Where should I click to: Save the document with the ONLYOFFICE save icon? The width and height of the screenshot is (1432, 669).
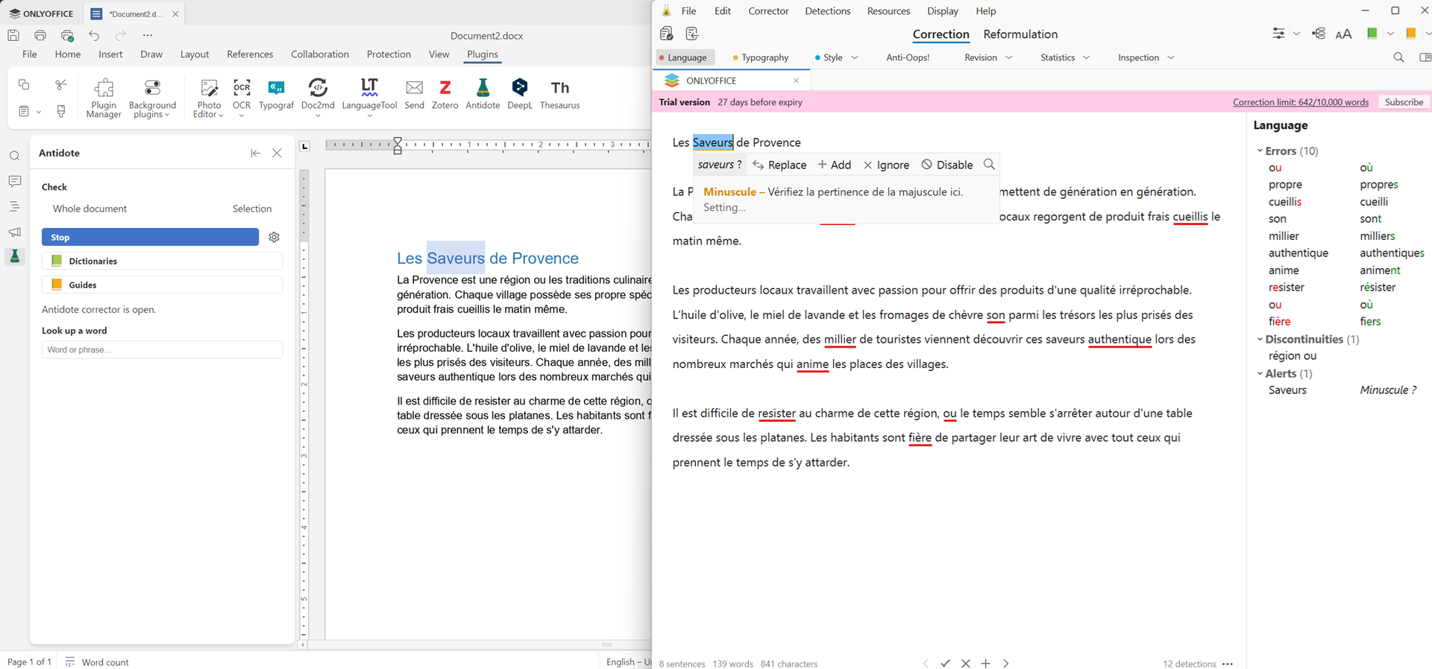pos(13,35)
